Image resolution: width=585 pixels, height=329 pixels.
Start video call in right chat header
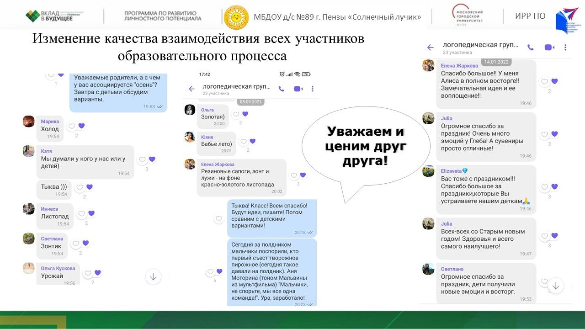(x=549, y=47)
